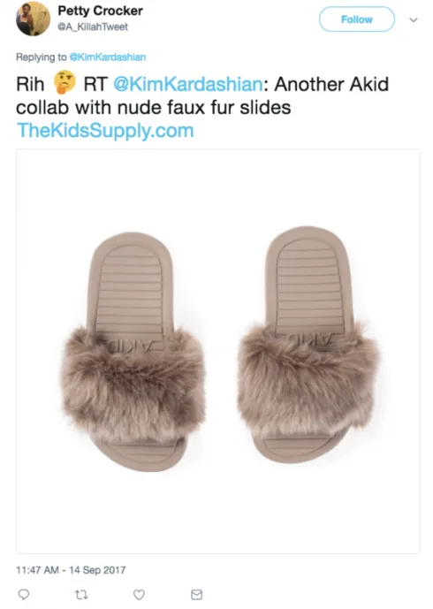Click the @A_KillahTweet handle
The width and height of the screenshot is (433, 609).
point(93,27)
